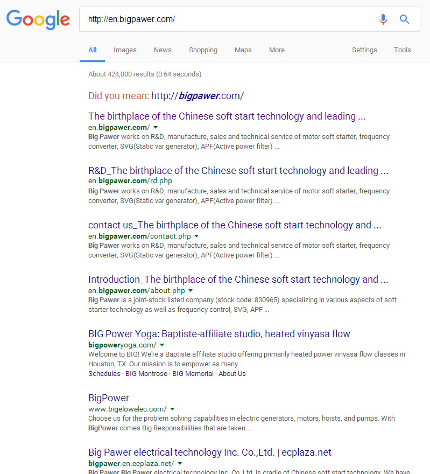Image resolution: width=430 pixels, height=474 pixels.
Task: Open the Tools options
Action: (402, 50)
